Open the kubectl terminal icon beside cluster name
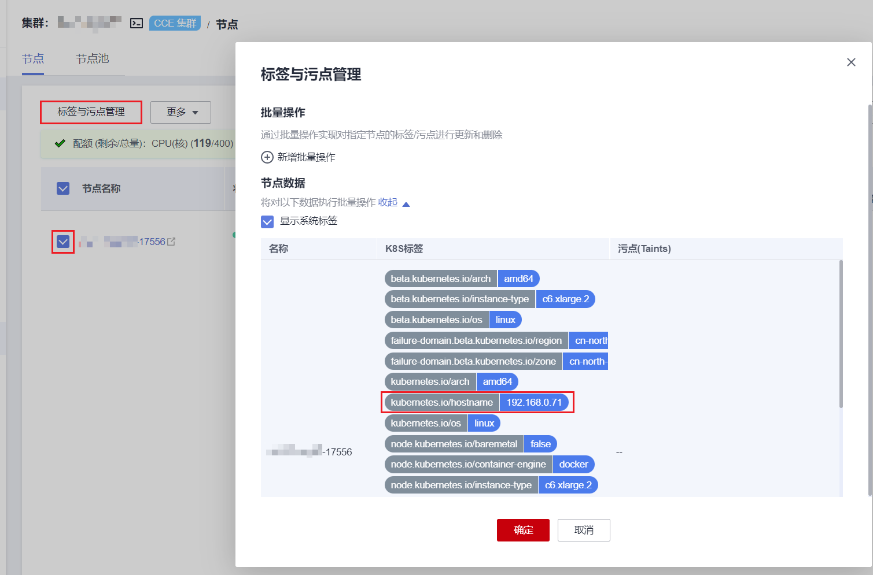The width and height of the screenshot is (873, 575). [x=137, y=24]
